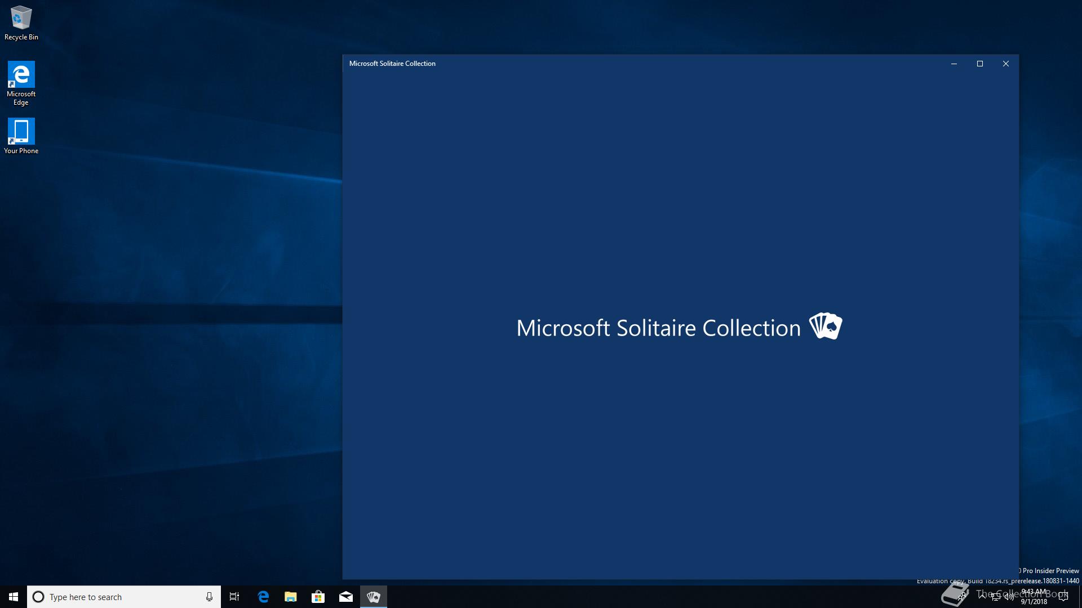Image resolution: width=1082 pixels, height=608 pixels.
Task: Select Solitaire Collection taskbar icon
Action: pyautogui.click(x=373, y=597)
